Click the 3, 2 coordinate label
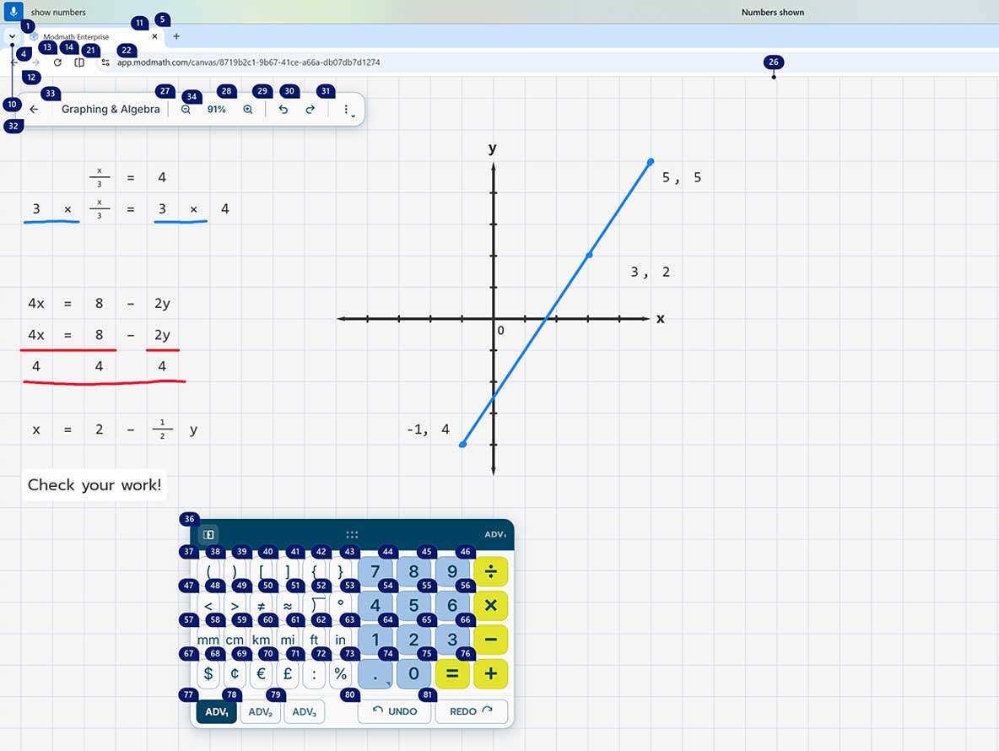Image resolution: width=999 pixels, height=751 pixels. click(651, 272)
